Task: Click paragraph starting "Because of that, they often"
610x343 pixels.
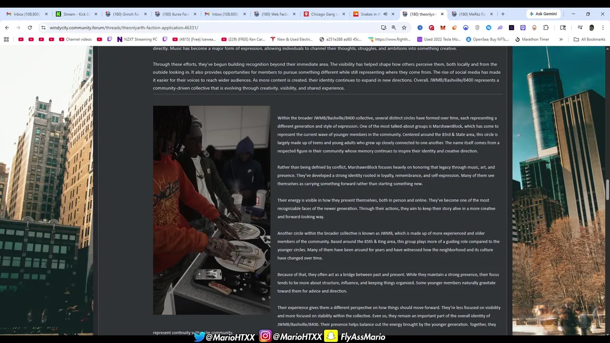Action: point(388,282)
